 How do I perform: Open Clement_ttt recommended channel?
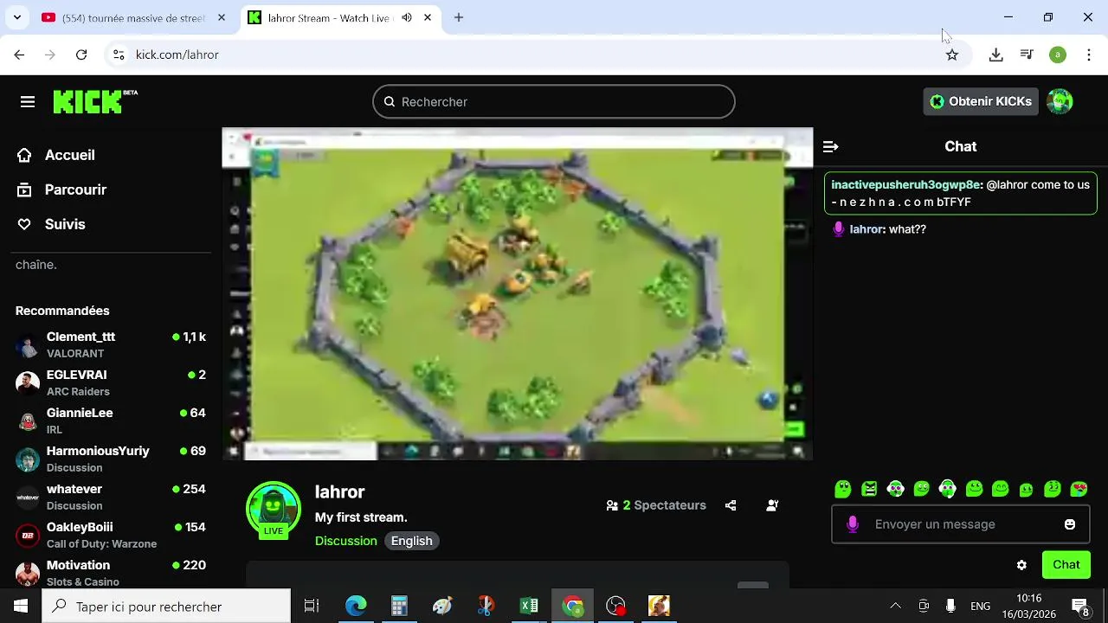[111, 344]
